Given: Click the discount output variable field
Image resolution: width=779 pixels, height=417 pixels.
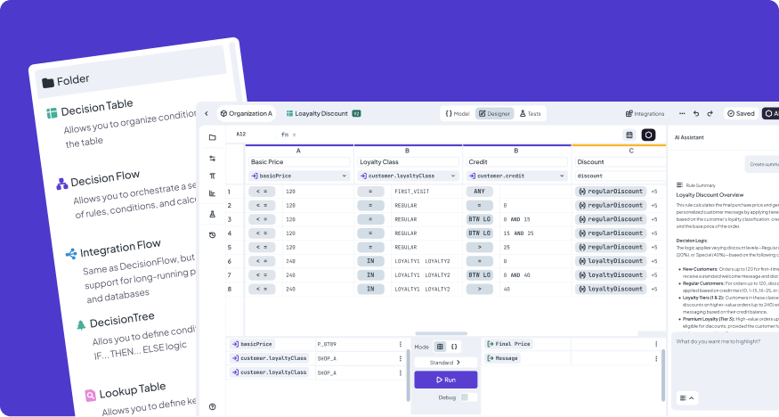Looking at the screenshot, I should click(x=621, y=176).
